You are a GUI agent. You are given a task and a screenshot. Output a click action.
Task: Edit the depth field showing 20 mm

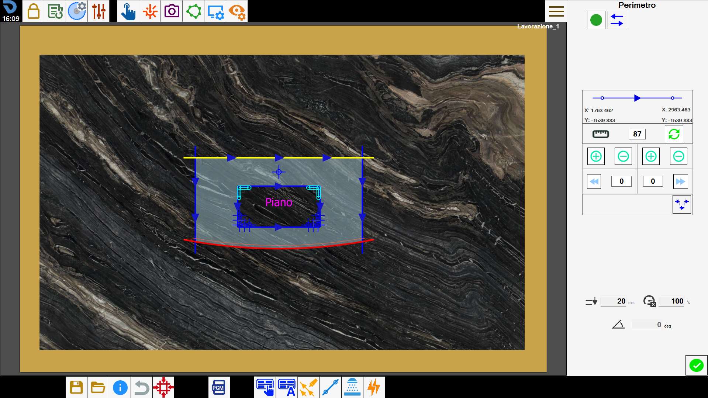614,301
